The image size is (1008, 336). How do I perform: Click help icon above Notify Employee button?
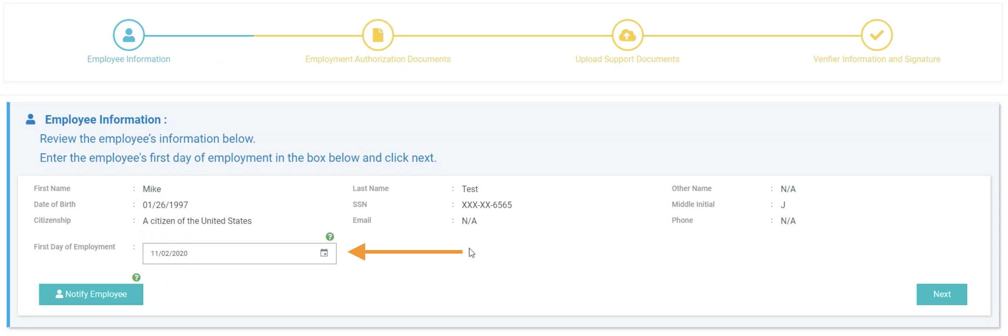click(x=136, y=277)
